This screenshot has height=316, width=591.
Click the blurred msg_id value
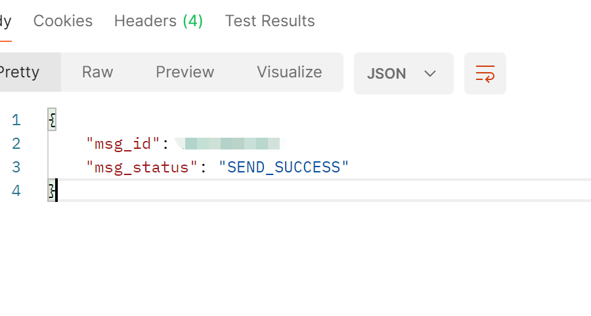click(230, 144)
